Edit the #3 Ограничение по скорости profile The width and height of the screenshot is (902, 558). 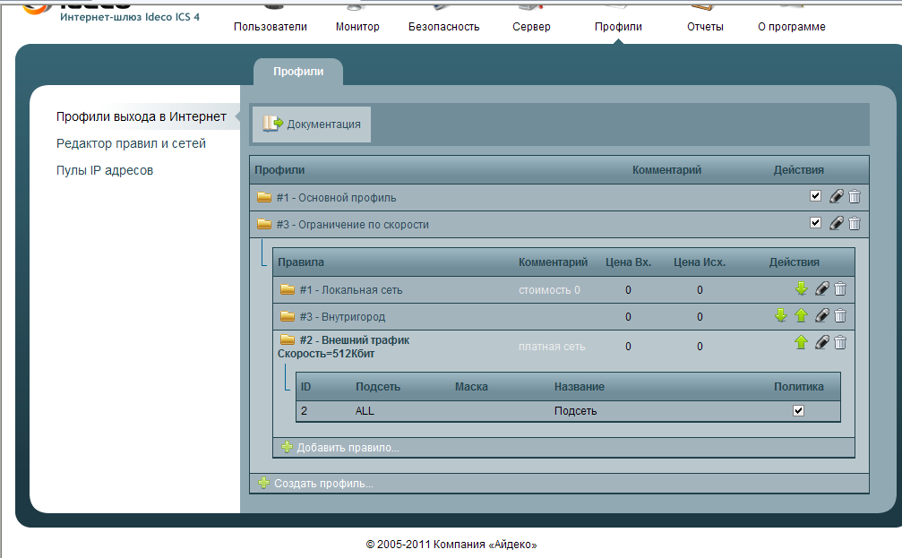click(x=836, y=224)
